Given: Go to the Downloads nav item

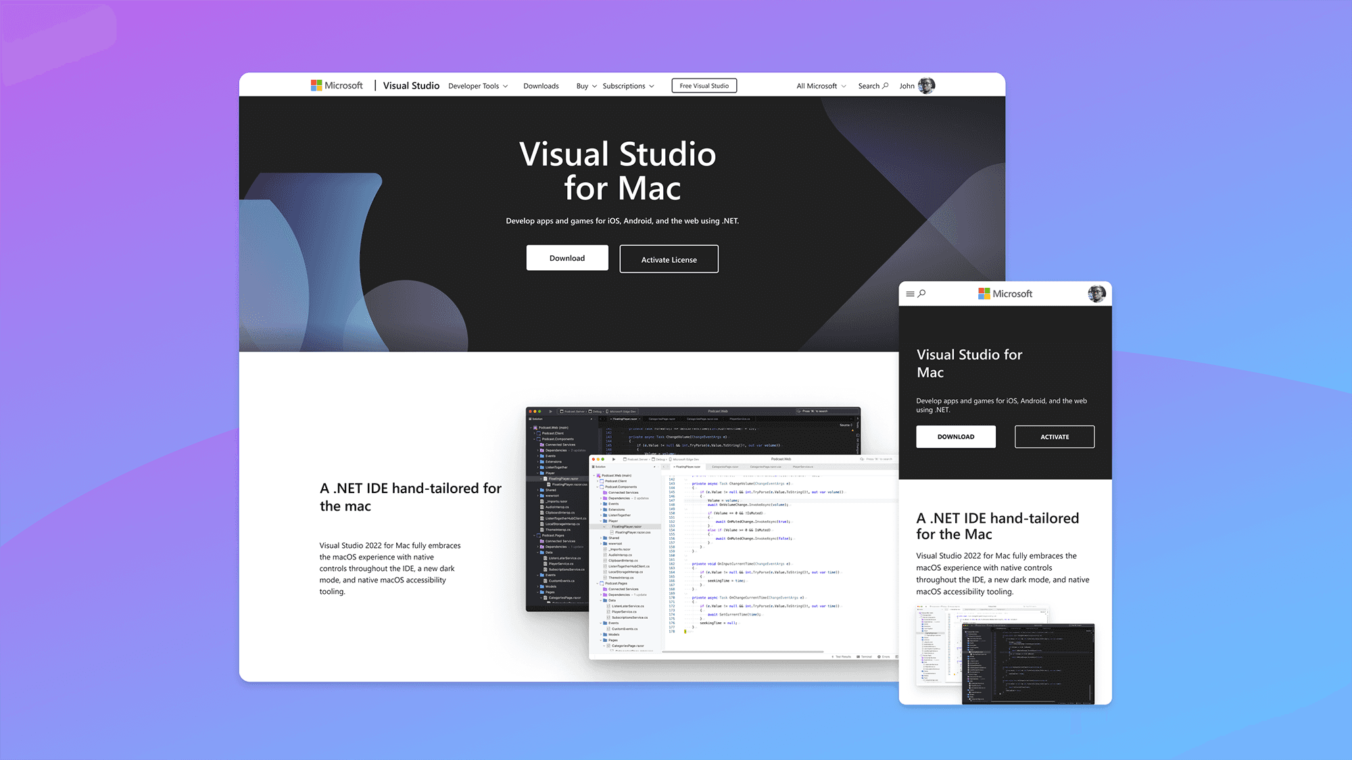Looking at the screenshot, I should click(x=541, y=86).
